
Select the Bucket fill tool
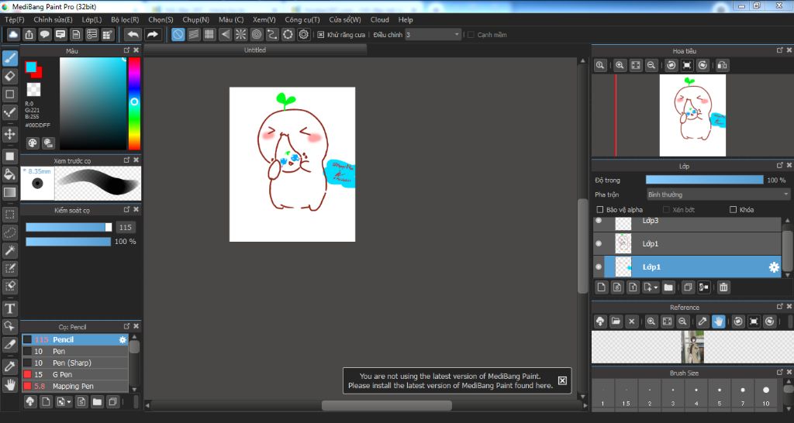point(9,174)
